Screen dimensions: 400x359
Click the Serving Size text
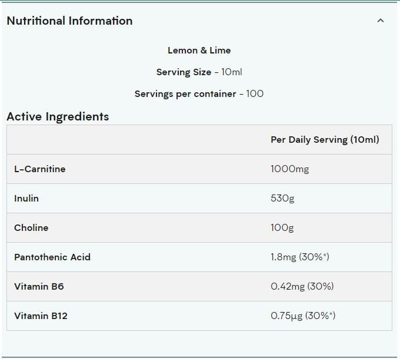click(184, 72)
